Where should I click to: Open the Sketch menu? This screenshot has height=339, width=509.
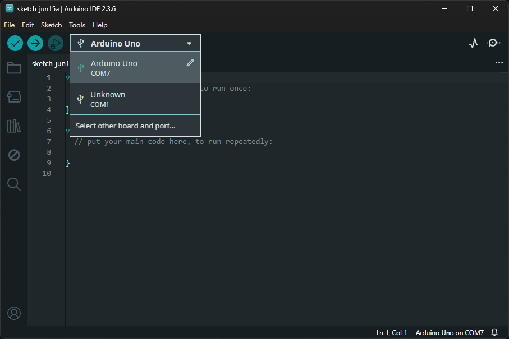click(x=51, y=25)
